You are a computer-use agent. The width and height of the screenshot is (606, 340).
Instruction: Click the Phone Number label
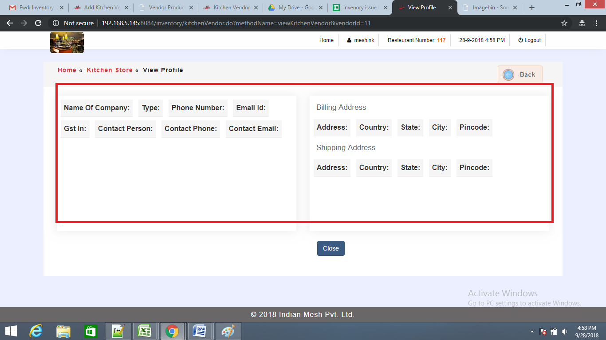pyautogui.click(x=198, y=108)
